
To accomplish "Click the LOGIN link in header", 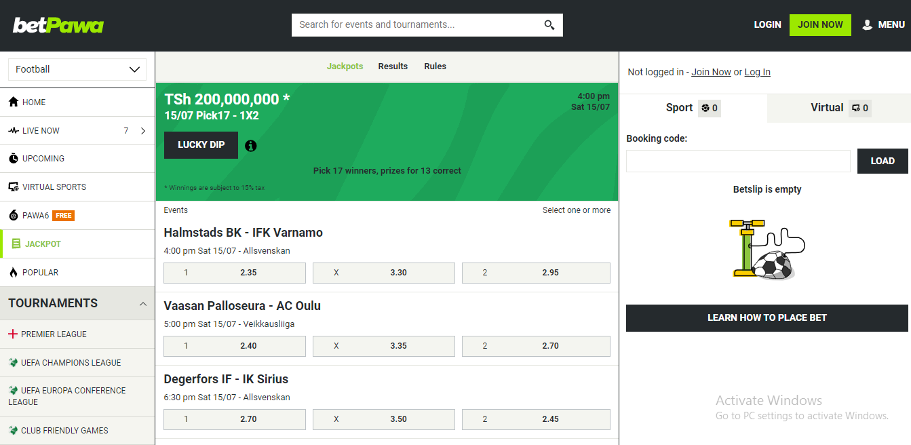I will click(767, 24).
